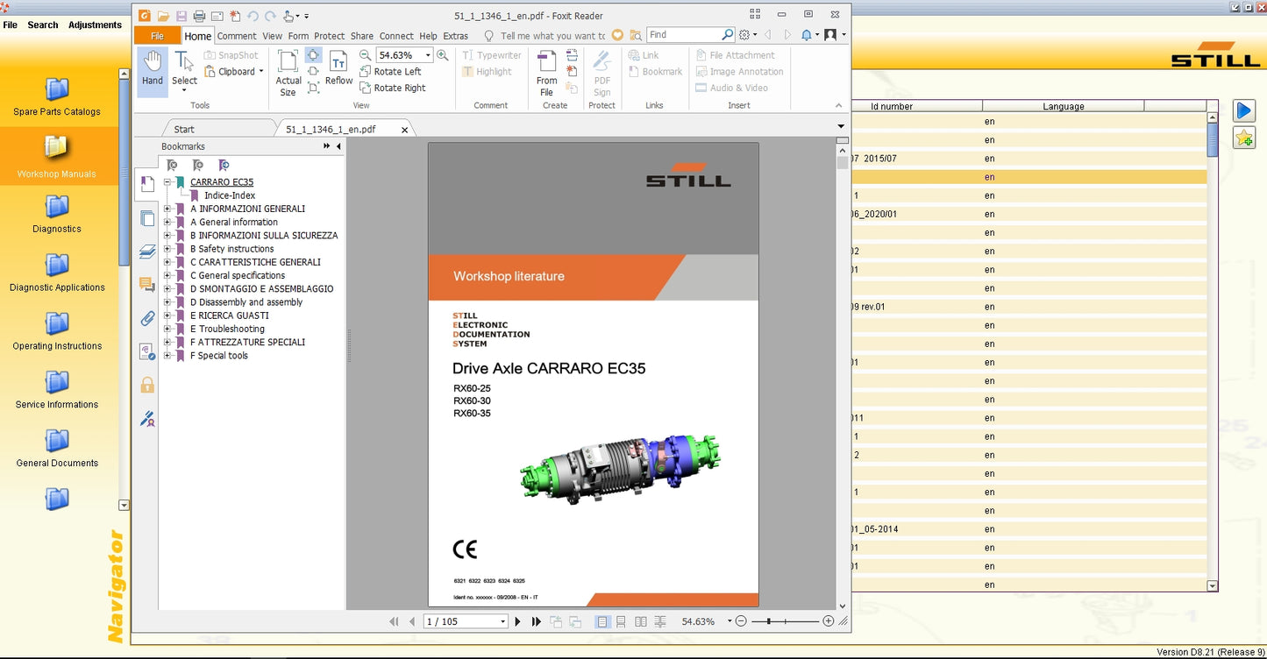Click the Tell me what you want box

552,36
